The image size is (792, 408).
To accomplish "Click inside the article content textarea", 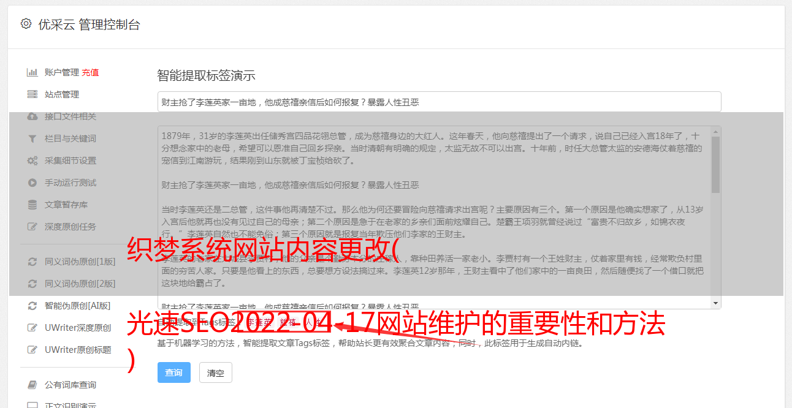I will (x=434, y=217).
